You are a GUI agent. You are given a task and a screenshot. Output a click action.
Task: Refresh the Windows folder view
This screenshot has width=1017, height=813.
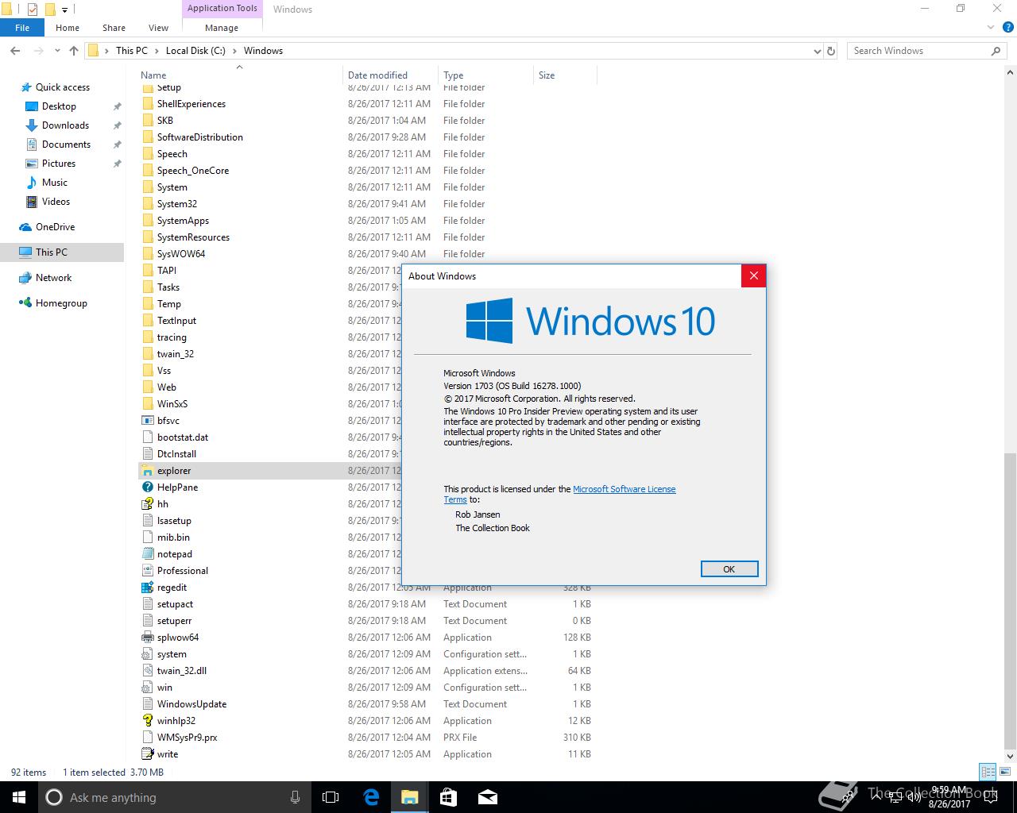coord(831,51)
